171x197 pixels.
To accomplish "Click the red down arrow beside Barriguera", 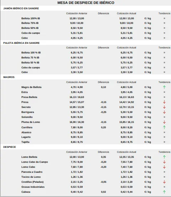I will point(164,112).
